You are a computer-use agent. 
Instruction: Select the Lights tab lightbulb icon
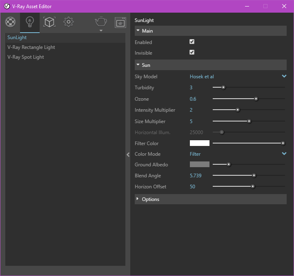click(30, 22)
